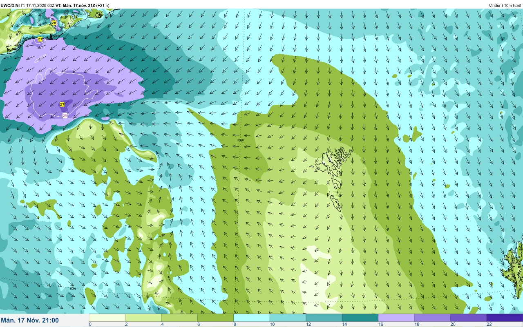The image size is (523, 327).
Task: Choose the 14–16 dark teal legend swatch
Action: (360, 318)
